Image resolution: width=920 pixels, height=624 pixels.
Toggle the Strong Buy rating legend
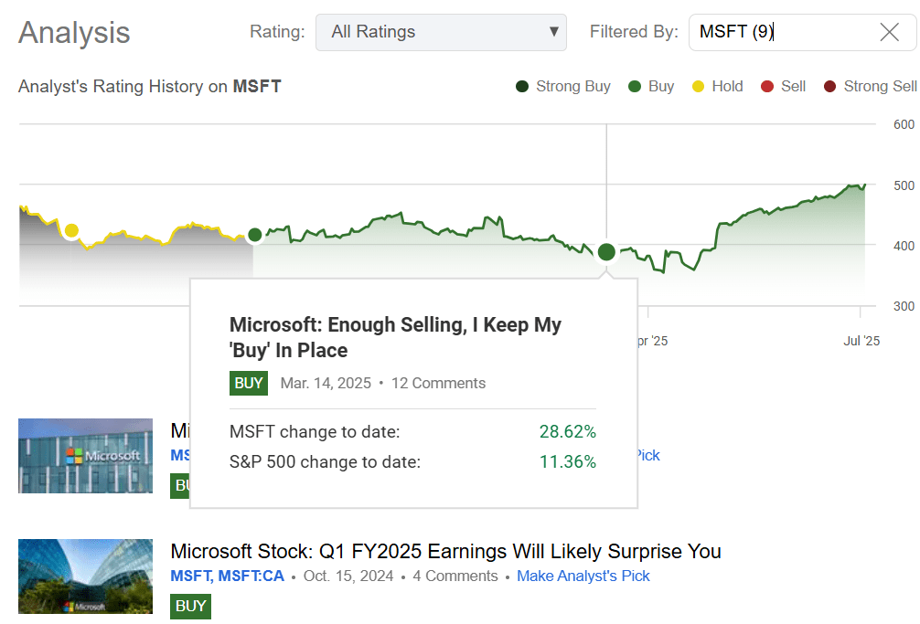521,86
